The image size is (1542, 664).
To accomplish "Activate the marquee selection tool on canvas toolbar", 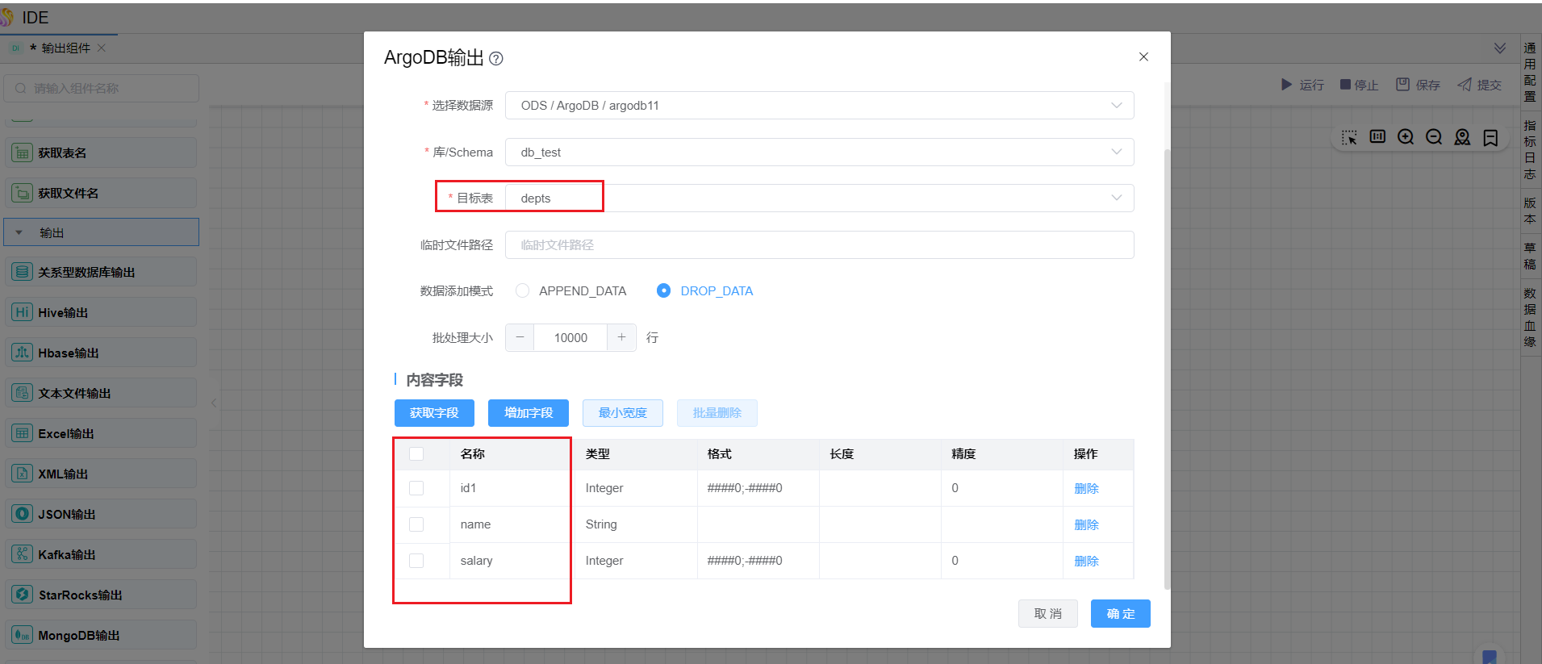I will (x=1349, y=137).
